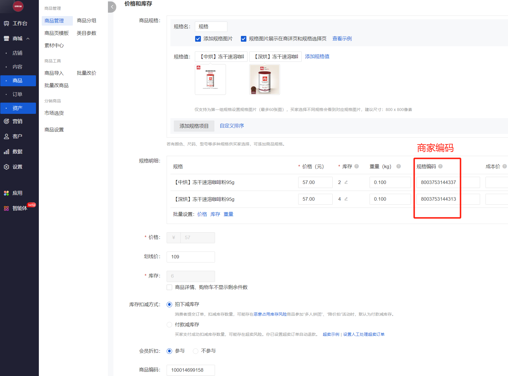The height and width of the screenshot is (376, 508).
Task: Open 超卖示例 link
Action: tap(331, 335)
